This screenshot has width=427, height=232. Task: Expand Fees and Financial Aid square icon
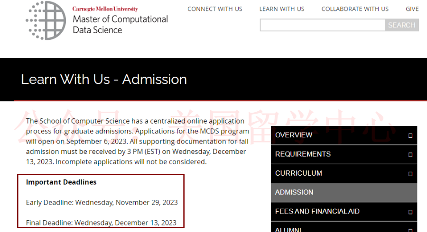[x=410, y=212]
